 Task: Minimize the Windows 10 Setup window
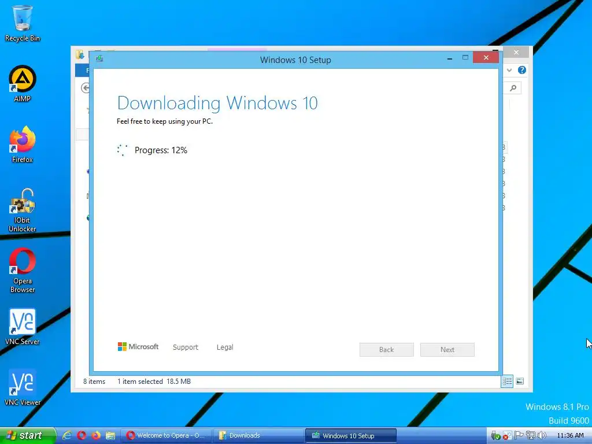(450, 58)
